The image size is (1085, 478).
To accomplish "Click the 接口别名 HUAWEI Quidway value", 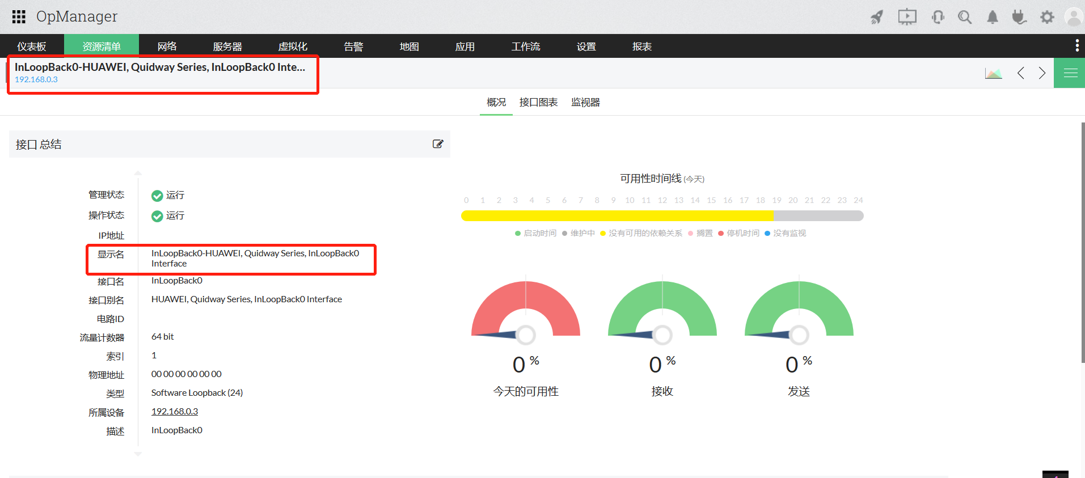I will [247, 299].
